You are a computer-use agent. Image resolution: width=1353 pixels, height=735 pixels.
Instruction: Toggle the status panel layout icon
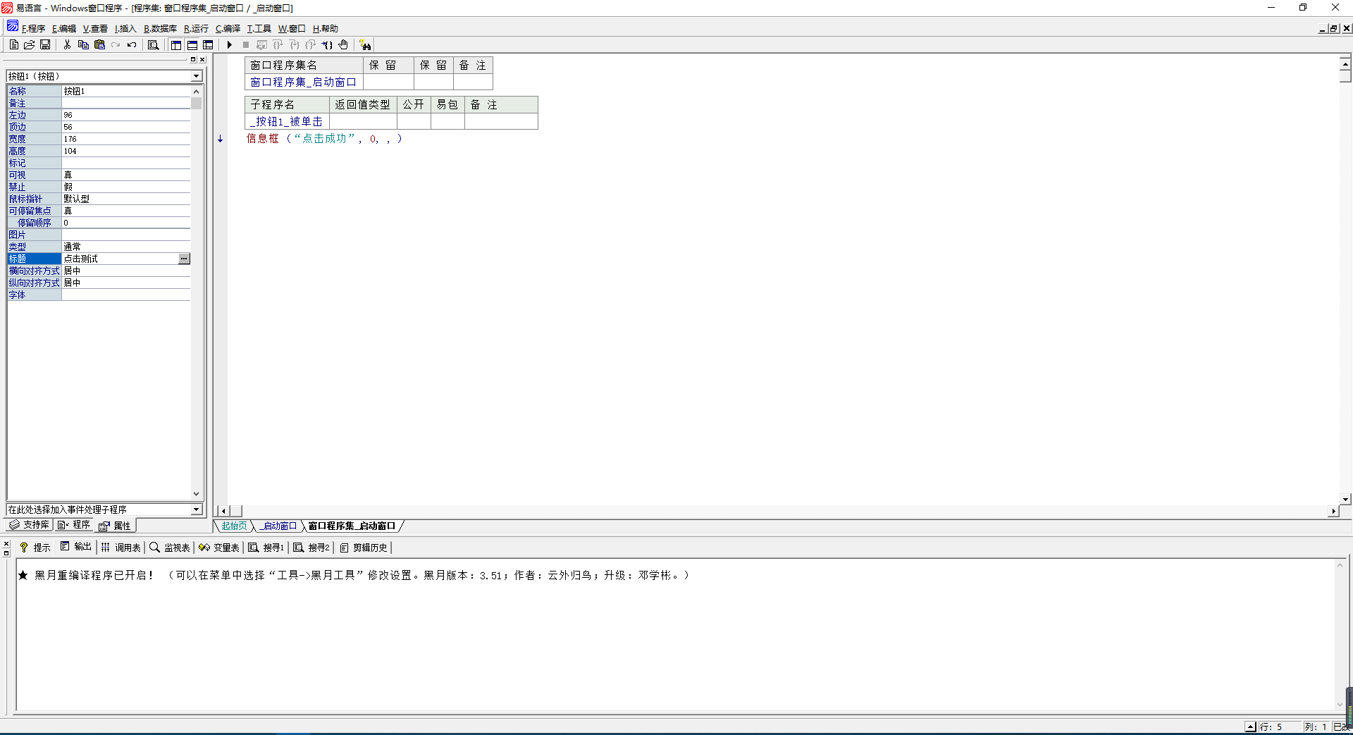192,44
